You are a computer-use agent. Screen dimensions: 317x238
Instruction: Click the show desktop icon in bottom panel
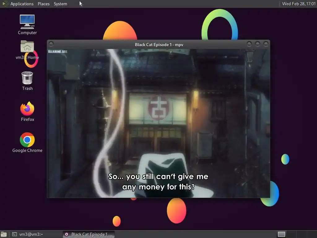[x=4, y=234]
